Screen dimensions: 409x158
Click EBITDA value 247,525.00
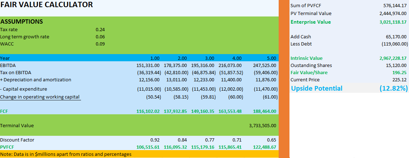(x=265, y=65)
